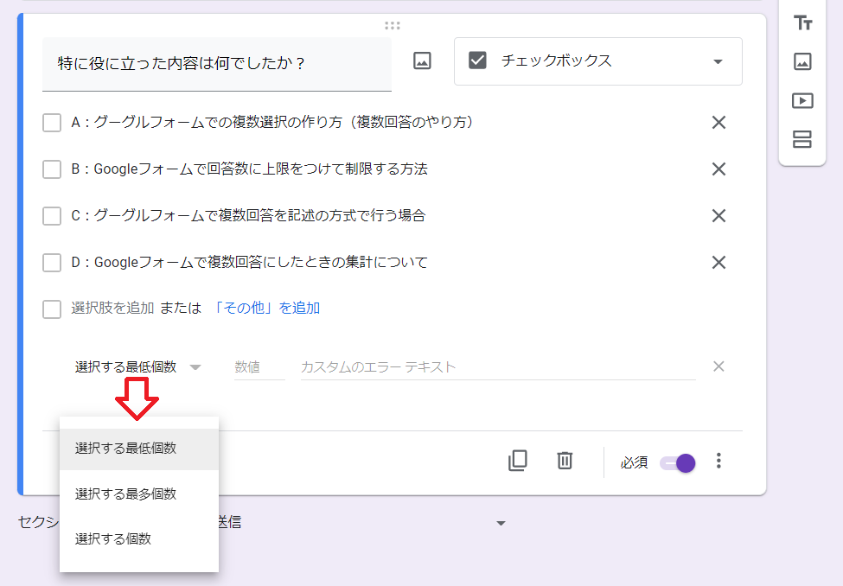Insert an image using the sidebar icon
Image resolution: width=843 pixels, height=586 pixels.
(x=801, y=61)
